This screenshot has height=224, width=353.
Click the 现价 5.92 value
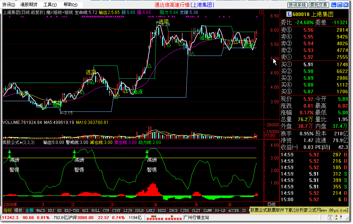[x=308, y=99]
